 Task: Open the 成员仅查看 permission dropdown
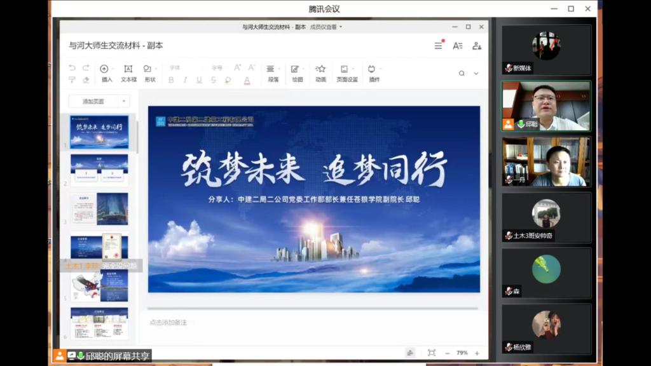pos(326,27)
